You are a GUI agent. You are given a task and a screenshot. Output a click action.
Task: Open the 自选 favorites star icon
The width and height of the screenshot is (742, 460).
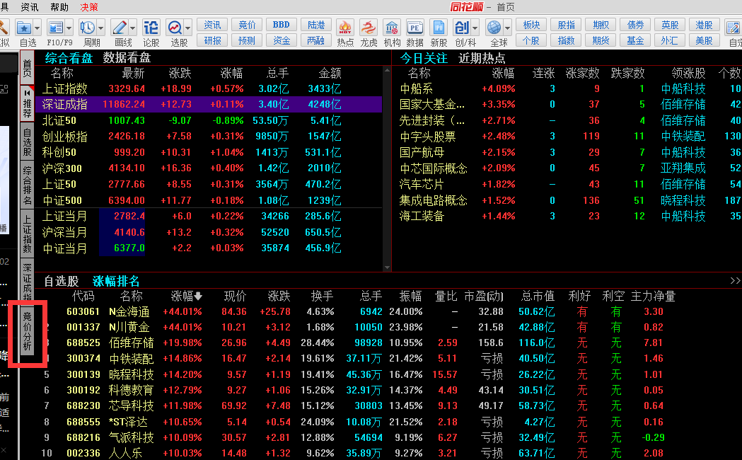24,28
